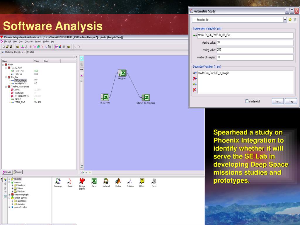
Task: Switch to the Project tab
Action: pyautogui.click(x=18, y=172)
